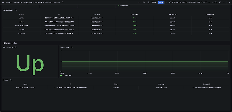Screen dimensions: 232x112
Task: Shift time range backward
Action: [x=167, y=2]
